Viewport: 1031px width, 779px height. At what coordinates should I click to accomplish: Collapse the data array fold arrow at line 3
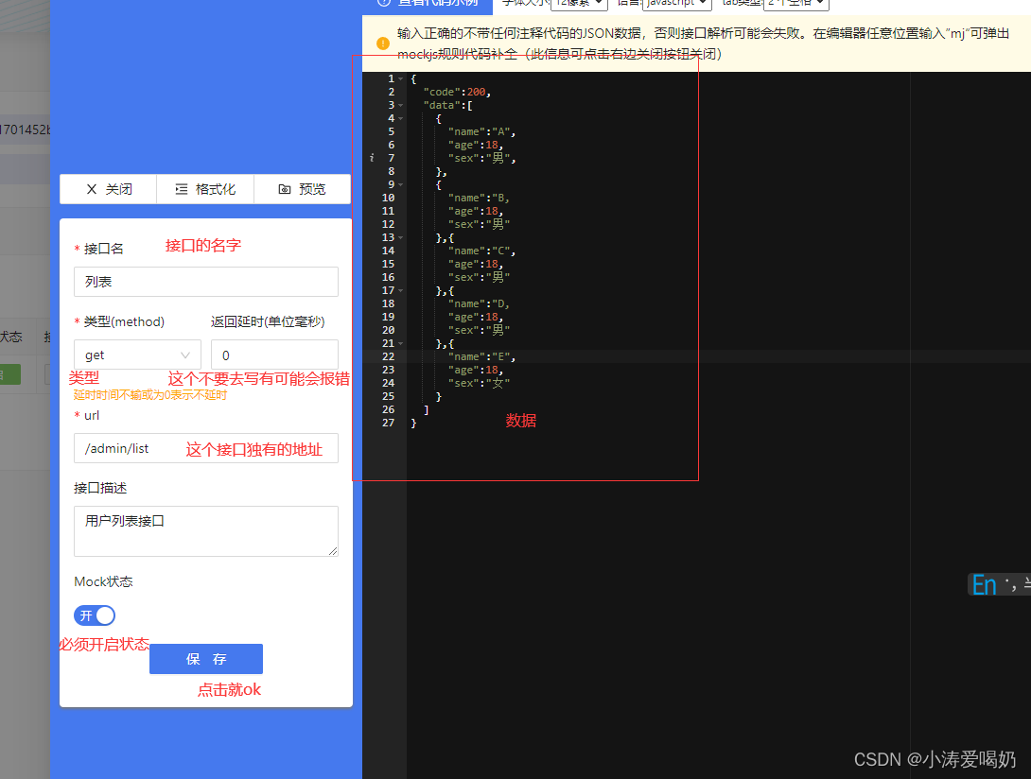[x=400, y=104]
